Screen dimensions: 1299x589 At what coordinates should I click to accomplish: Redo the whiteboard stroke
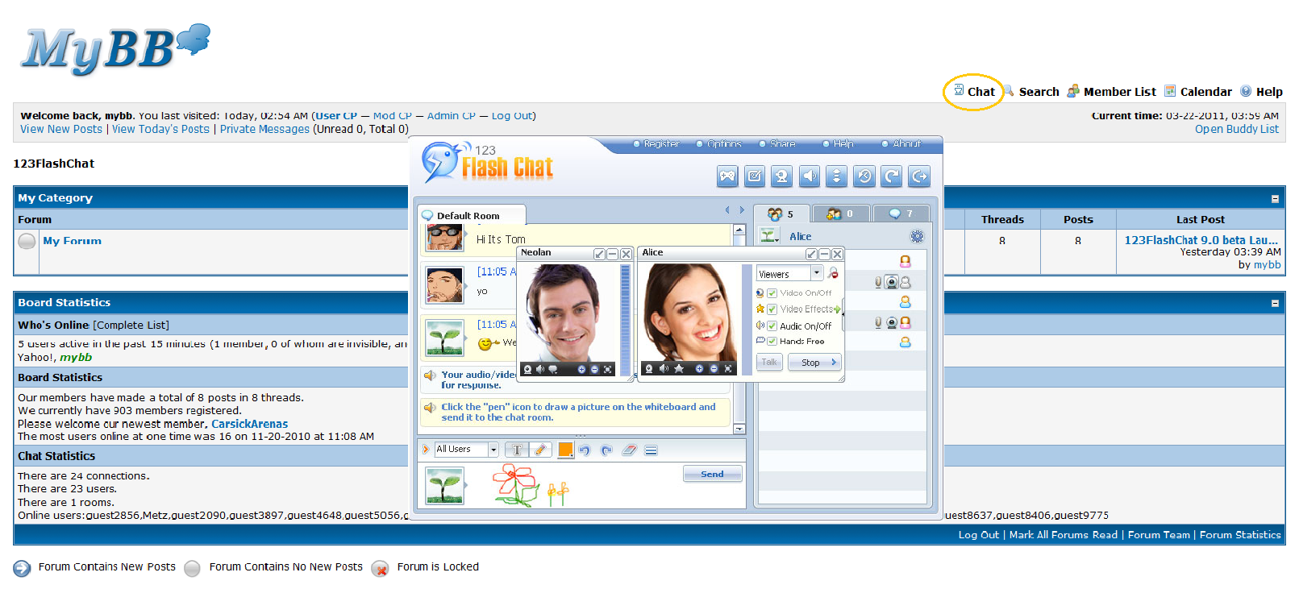point(606,450)
